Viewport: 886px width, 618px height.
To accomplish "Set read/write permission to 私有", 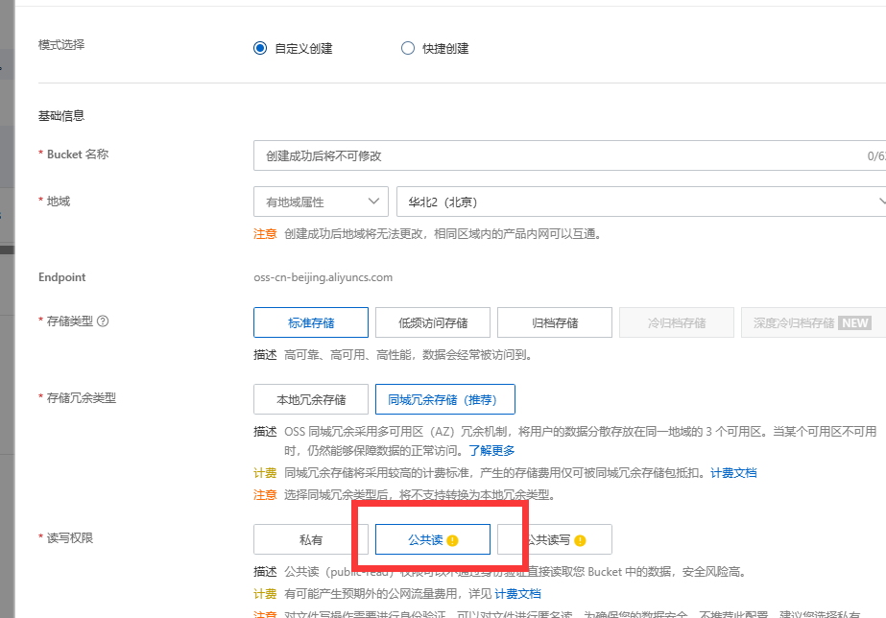I will (311, 540).
